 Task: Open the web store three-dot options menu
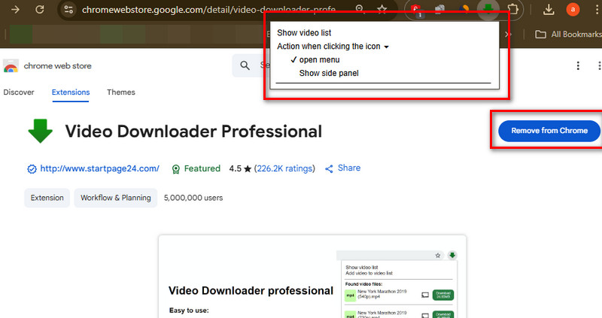click(578, 65)
